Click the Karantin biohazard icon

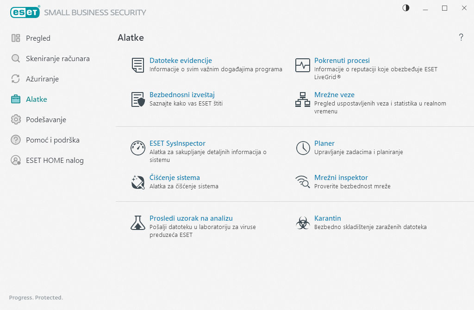303,223
